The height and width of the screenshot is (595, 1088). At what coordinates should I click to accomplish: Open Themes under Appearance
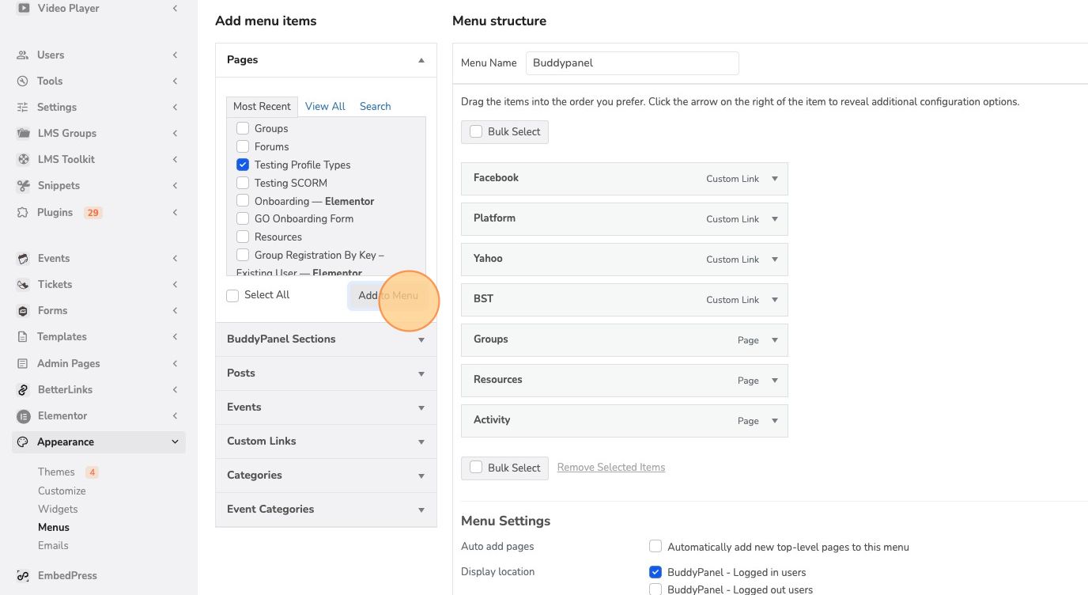[56, 472]
